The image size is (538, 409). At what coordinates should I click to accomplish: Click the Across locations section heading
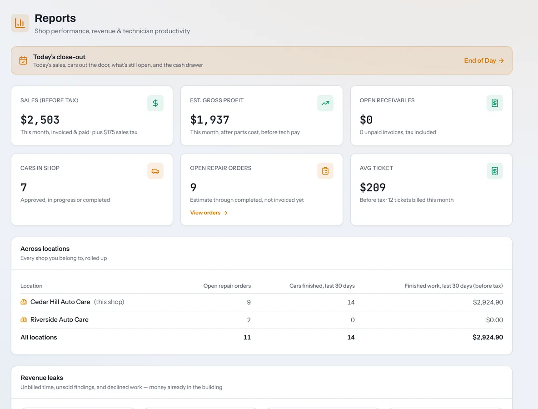click(x=45, y=249)
